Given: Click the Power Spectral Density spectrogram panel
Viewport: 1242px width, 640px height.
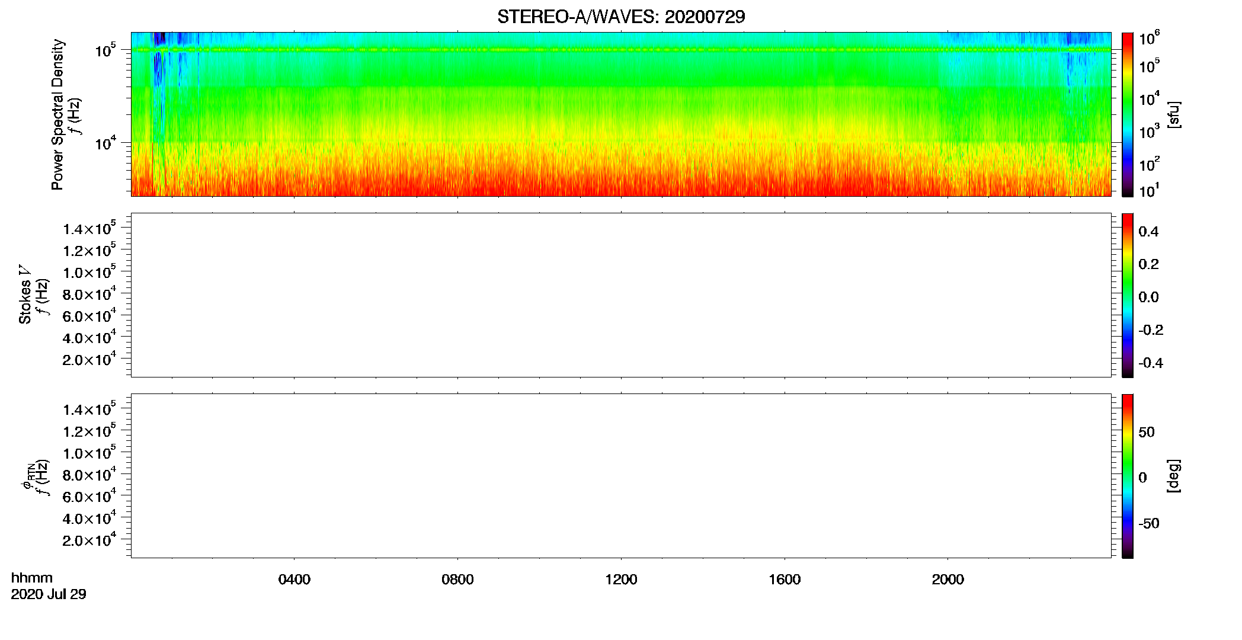Looking at the screenshot, I should [621, 114].
